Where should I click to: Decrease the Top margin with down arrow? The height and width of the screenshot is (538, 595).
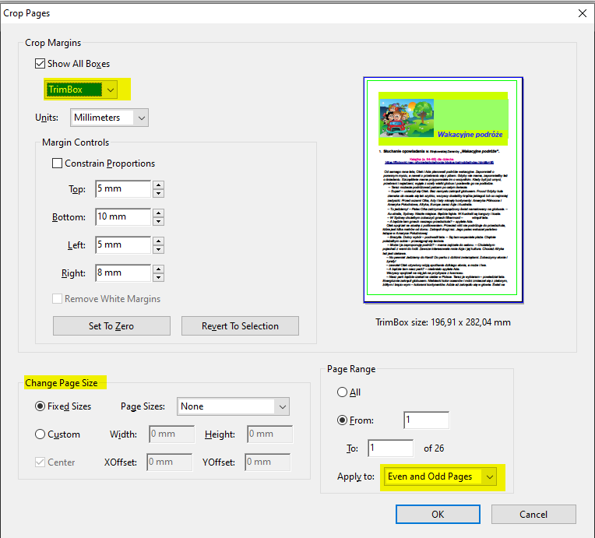click(158, 193)
